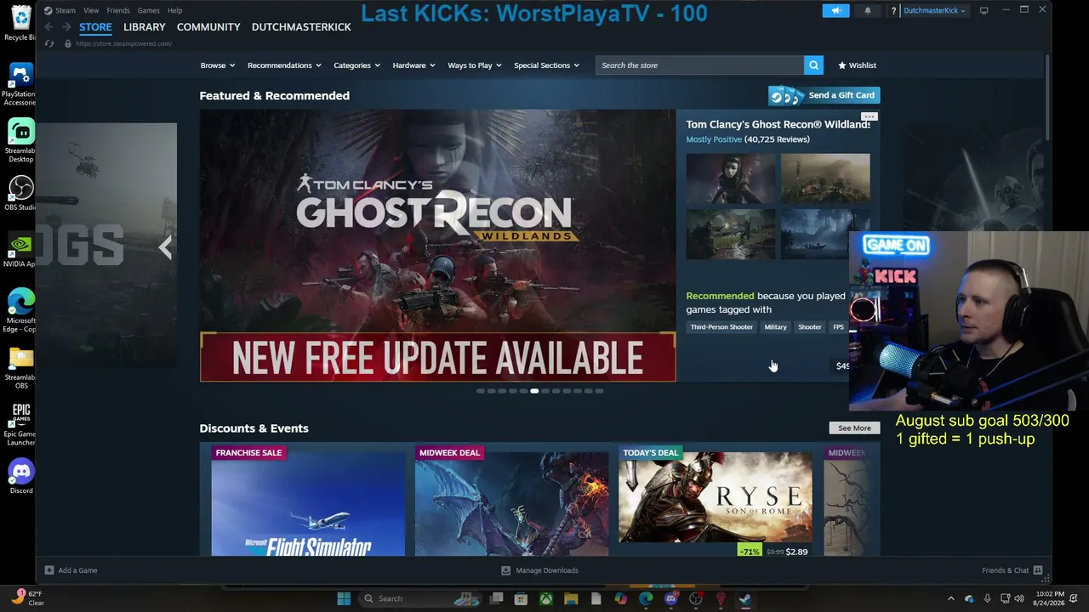This screenshot has height=612, width=1089.
Task: Click the Steam announcements megaphone icon
Action: coord(835,10)
